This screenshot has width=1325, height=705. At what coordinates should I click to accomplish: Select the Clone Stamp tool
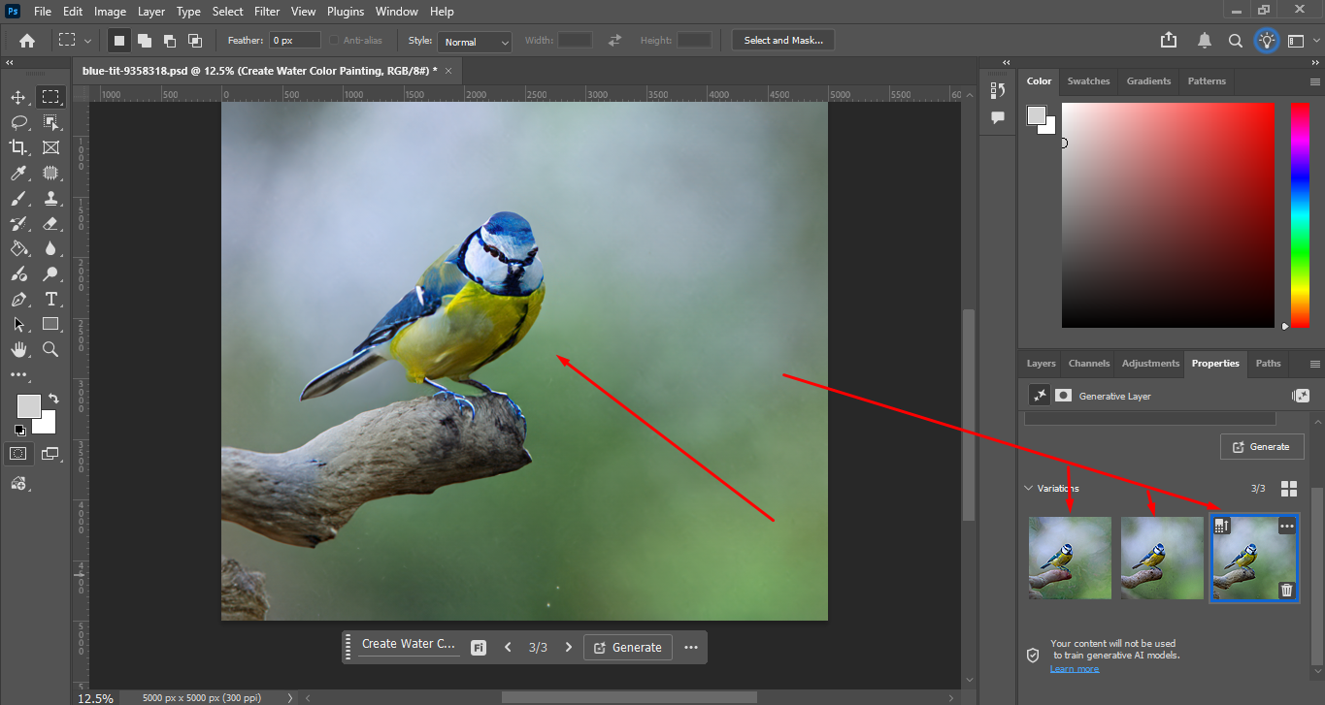[x=50, y=198]
